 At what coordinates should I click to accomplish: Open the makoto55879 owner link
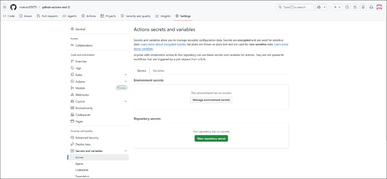[28, 7]
